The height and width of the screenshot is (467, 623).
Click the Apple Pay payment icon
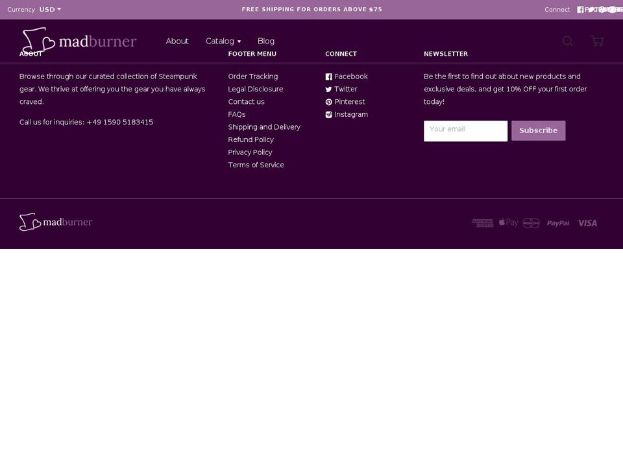(x=509, y=222)
